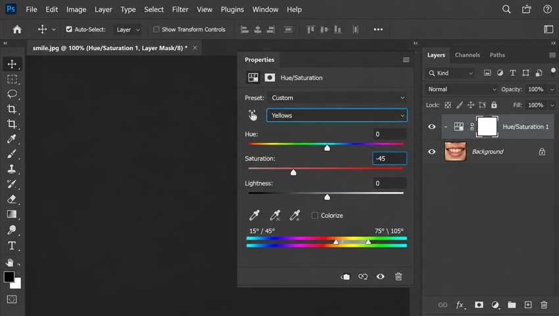Select the Gradient tool
Viewport: 559px width, 316px height.
coord(12,214)
